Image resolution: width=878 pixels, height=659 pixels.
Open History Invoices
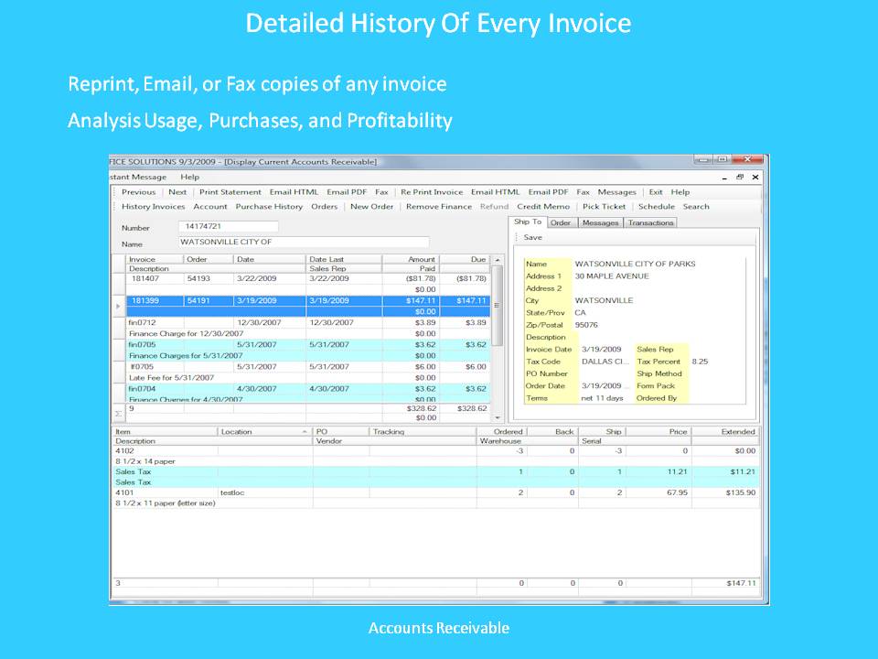point(153,206)
